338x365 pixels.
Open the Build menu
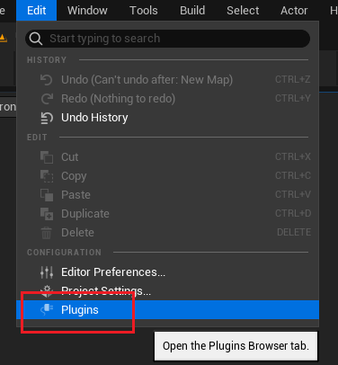192,11
